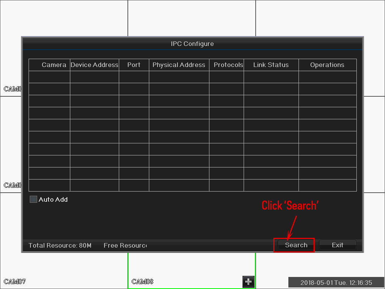Image resolution: width=385 pixels, height=289 pixels.
Task: Select the Operations column header
Action: pos(327,65)
